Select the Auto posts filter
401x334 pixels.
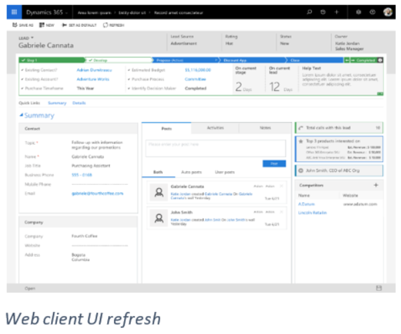(x=191, y=172)
